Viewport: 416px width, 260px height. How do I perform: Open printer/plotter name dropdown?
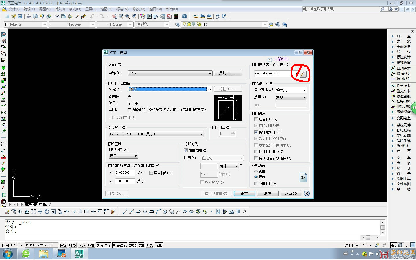tap(170, 89)
